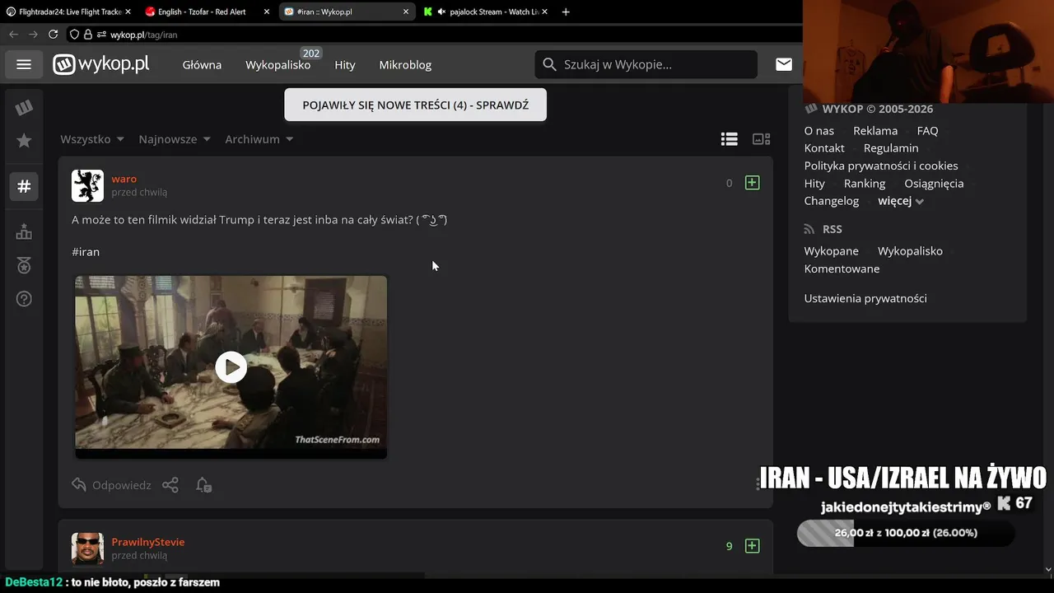This screenshot has height=593, width=1054.
Task: Open the Komentowane RSS link
Action: (842, 268)
